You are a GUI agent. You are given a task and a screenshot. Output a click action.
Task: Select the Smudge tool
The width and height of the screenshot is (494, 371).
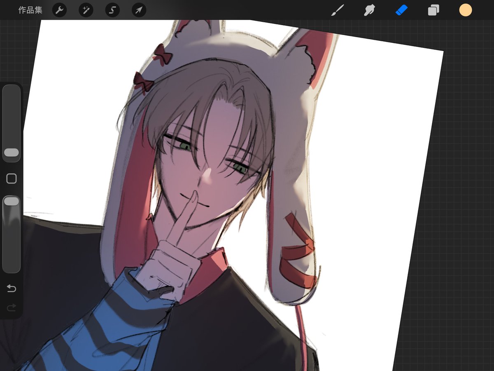click(x=369, y=10)
